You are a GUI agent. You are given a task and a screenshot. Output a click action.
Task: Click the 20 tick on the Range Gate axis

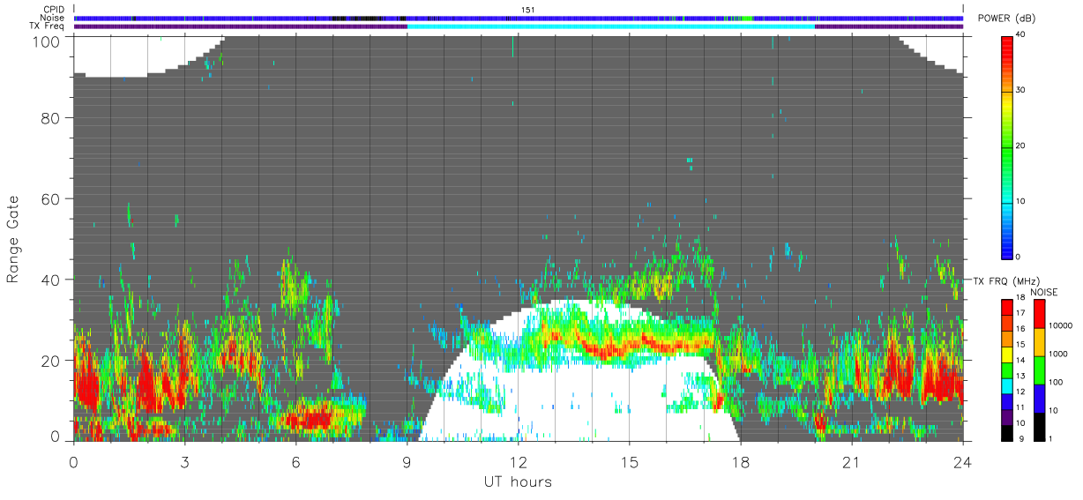coord(50,360)
